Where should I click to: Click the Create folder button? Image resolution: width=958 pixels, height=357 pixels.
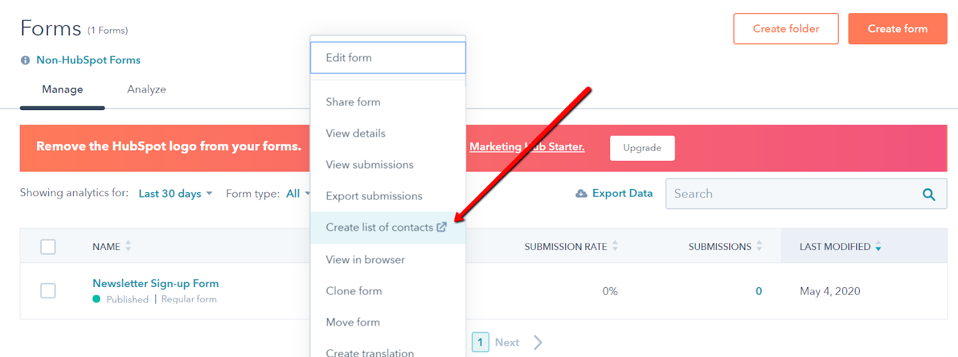tap(786, 29)
